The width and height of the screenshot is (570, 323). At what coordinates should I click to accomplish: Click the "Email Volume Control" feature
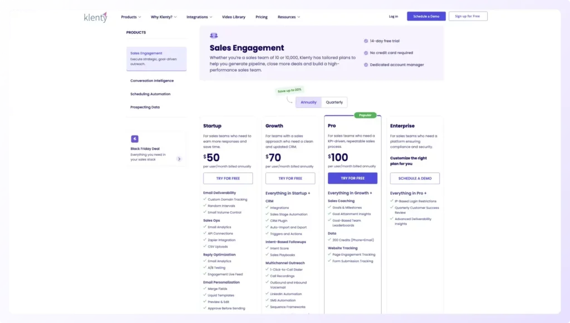[x=224, y=212]
